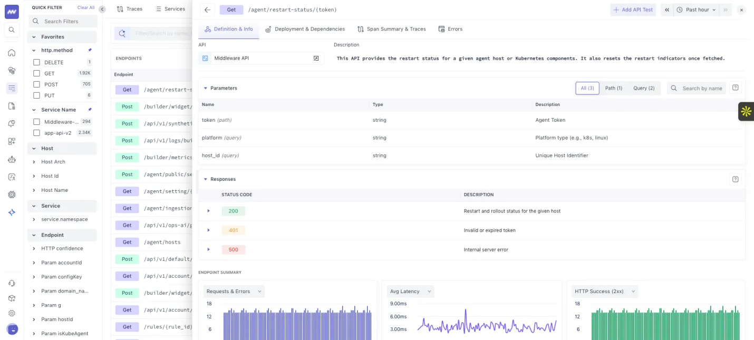754x340 pixels.
Task: Switch to Deployment & Dependencies tab
Action: (x=305, y=29)
